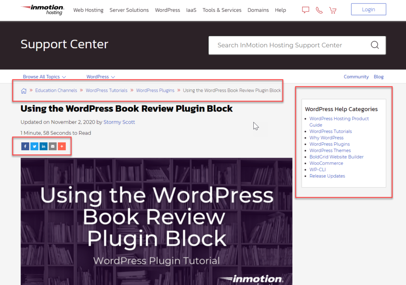Open the Blog link
406x285 pixels.
(x=379, y=77)
